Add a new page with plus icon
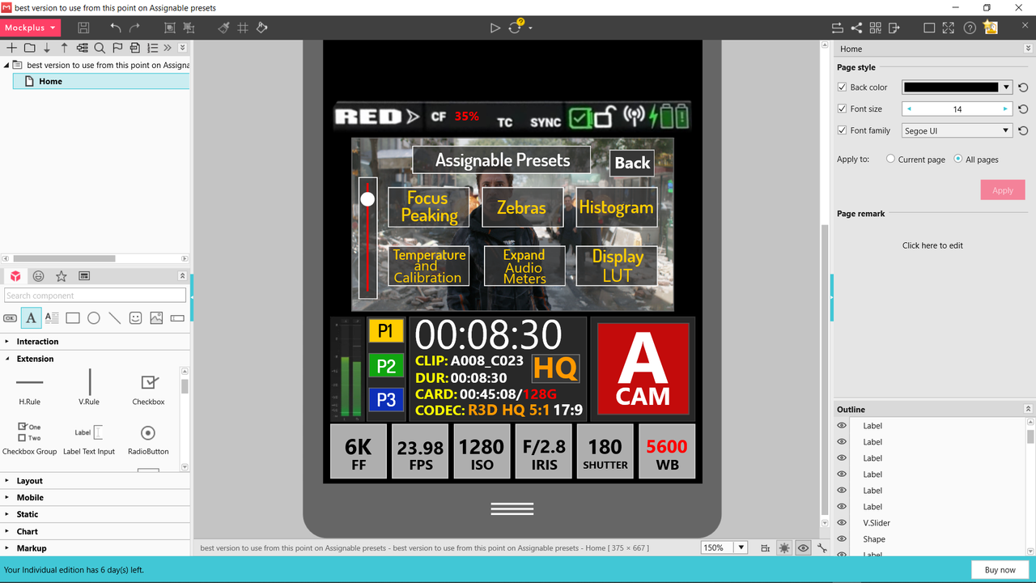 click(x=11, y=48)
